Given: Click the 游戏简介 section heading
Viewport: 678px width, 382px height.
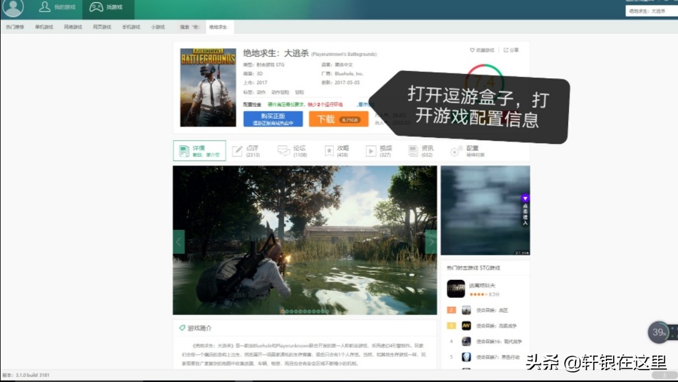Looking at the screenshot, I should coord(199,328).
